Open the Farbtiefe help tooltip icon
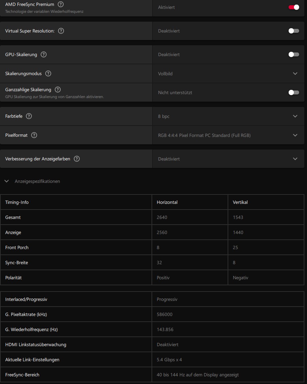307x384 pixels. pos(29,116)
